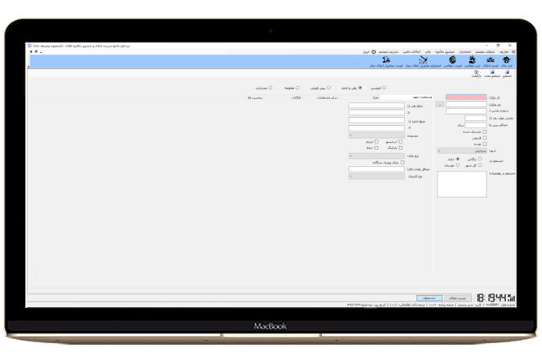Open the System Operations (عملیات سیستم) menu
Screen dimensions: 542x352
(485, 52)
